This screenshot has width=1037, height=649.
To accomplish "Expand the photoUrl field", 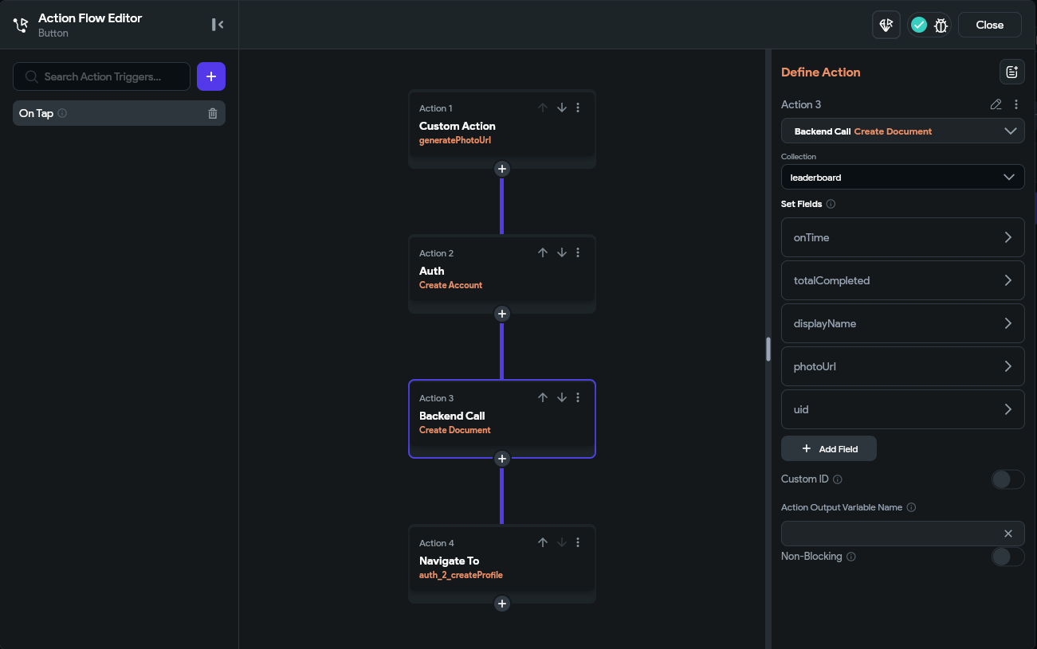I will 903,366.
